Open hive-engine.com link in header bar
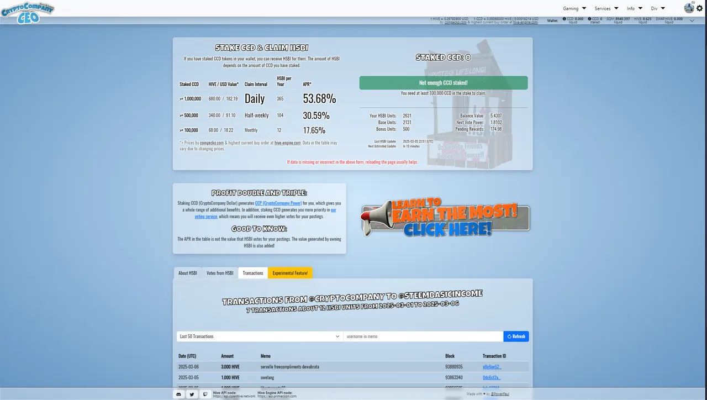The height and width of the screenshot is (400, 707). click(525, 23)
